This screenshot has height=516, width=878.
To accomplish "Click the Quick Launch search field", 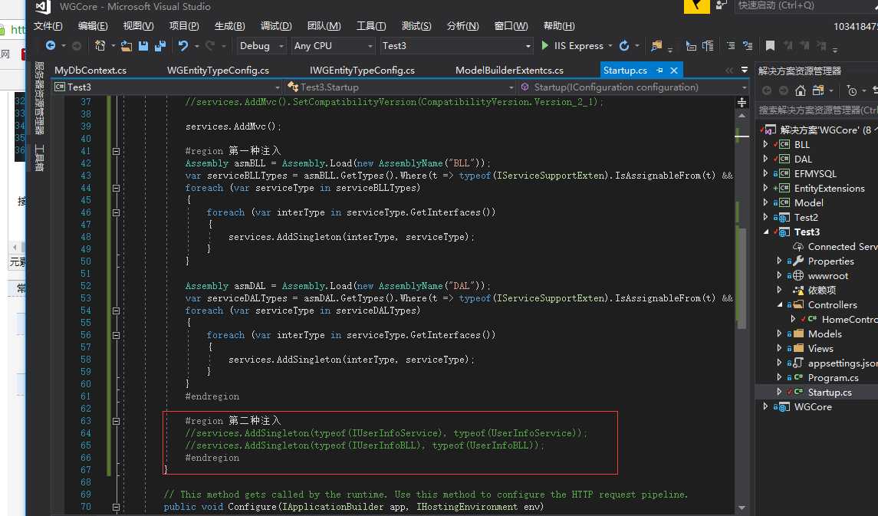I will click(x=807, y=5).
